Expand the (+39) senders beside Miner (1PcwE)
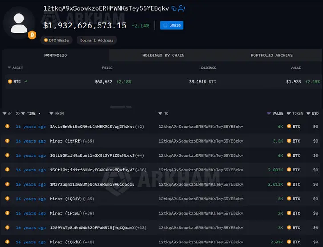323x247 pixels. point(89,213)
